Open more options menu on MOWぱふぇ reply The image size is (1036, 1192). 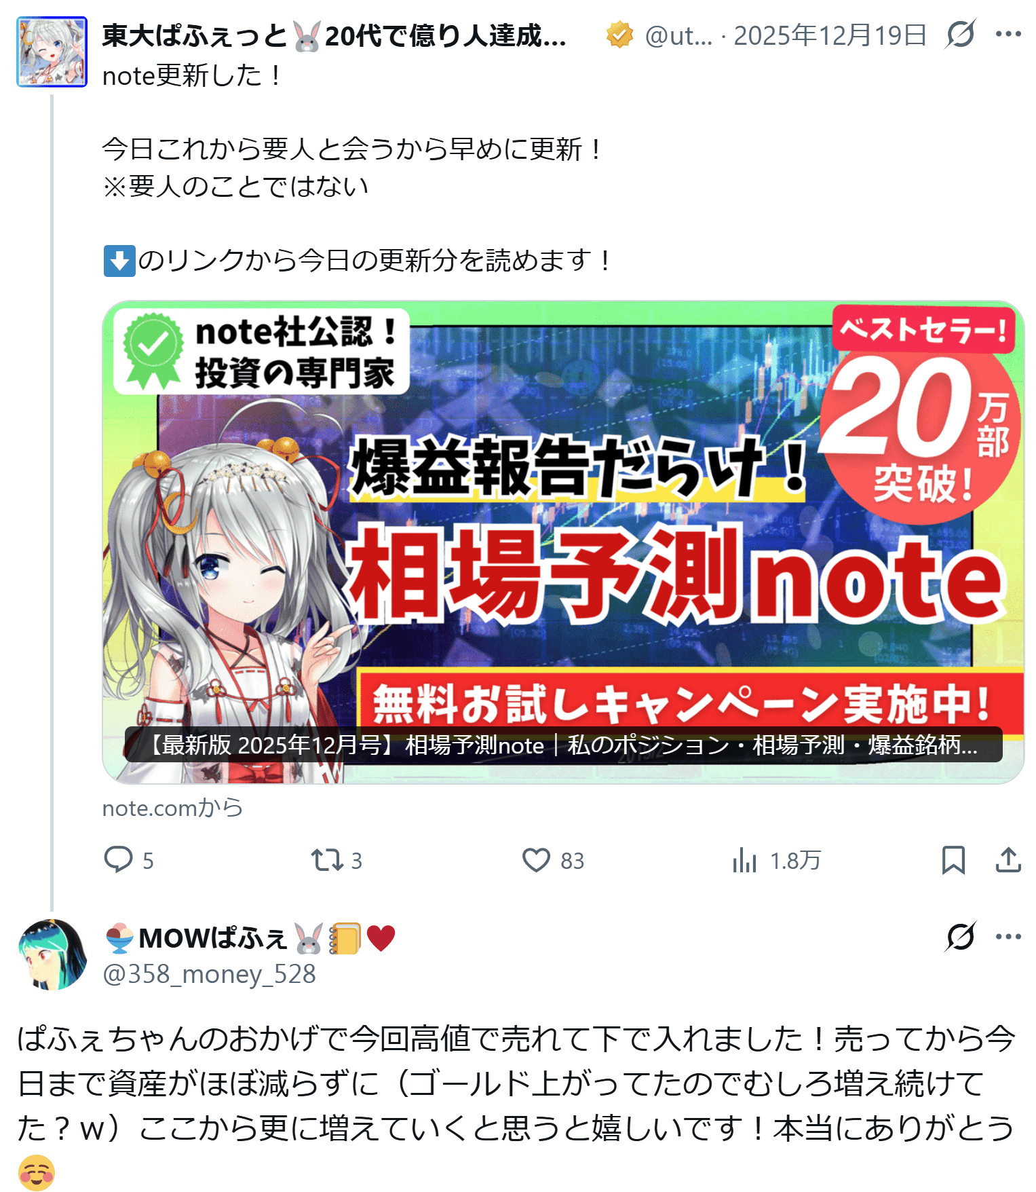tap(1008, 937)
